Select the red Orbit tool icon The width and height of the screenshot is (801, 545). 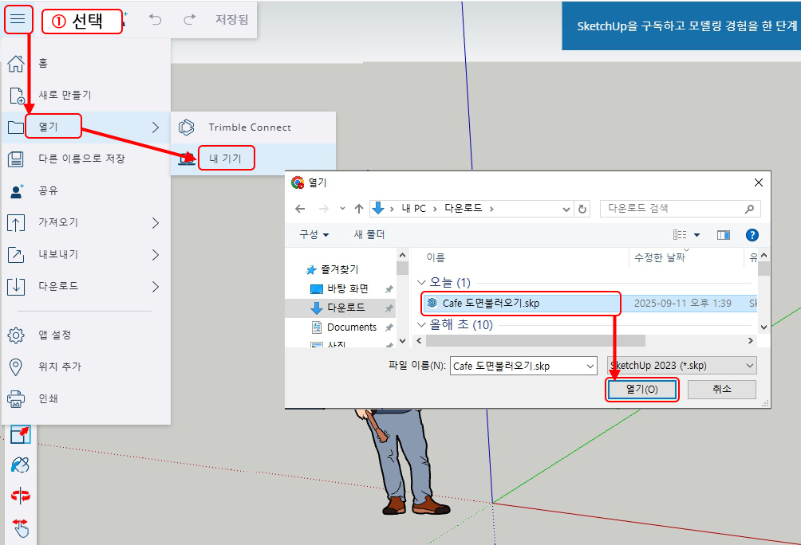pos(21,496)
